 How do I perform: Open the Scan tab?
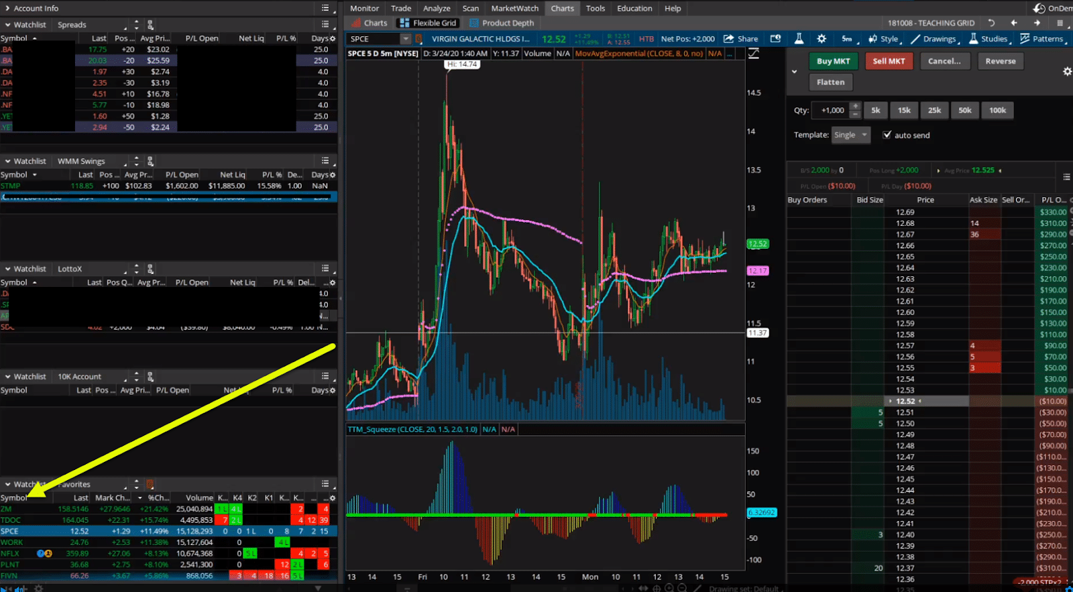point(471,8)
